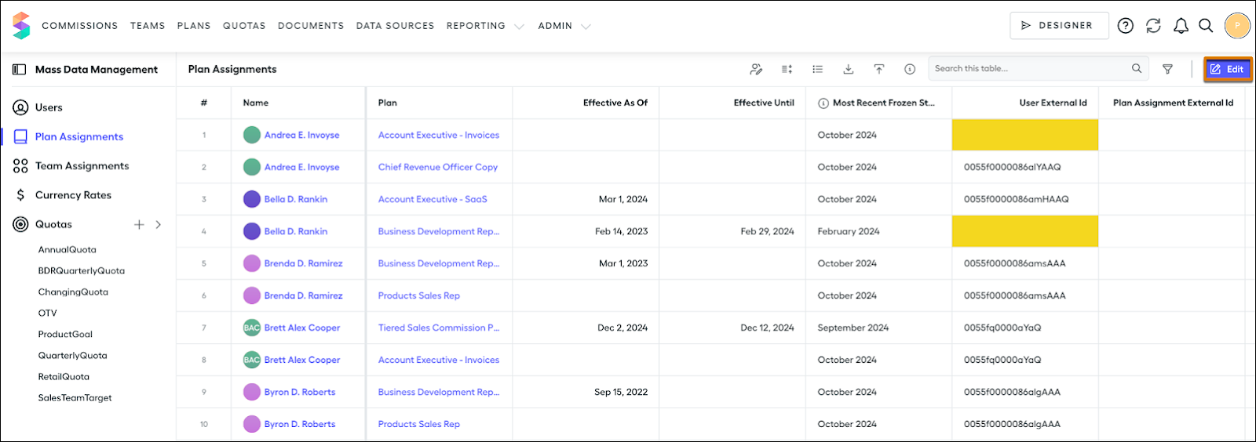Expand the Quotas section arrow
This screenshot has height=442, width=1256.
coord(159,224)
